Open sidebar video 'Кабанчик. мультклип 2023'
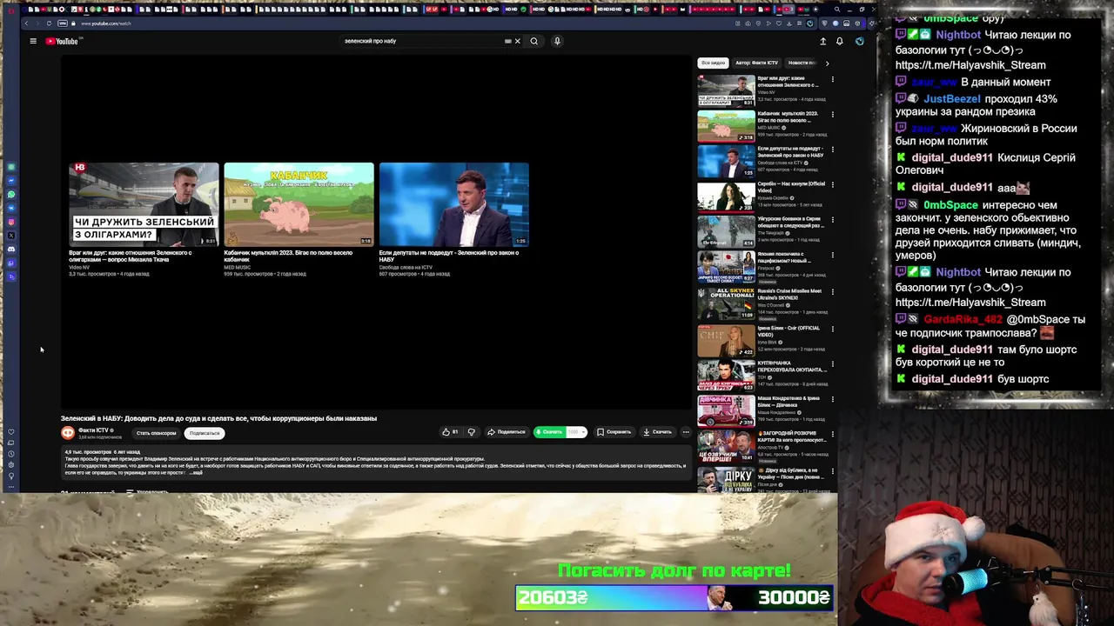This screenshot has height=626, width=1114. (x=762, y=125)
